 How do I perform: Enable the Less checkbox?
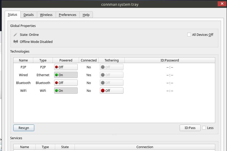[x=204, y=128]
